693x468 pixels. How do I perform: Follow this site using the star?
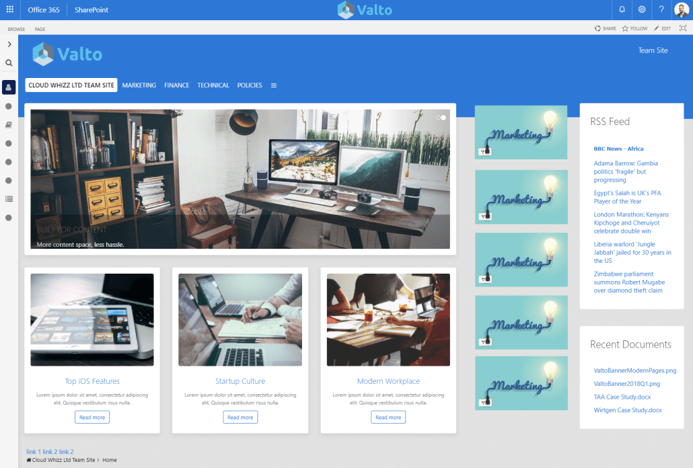click(x=634, y=29)
